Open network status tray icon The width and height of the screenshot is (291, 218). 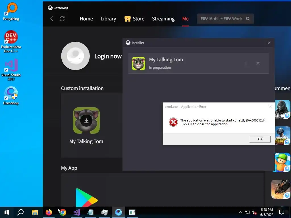248,212
